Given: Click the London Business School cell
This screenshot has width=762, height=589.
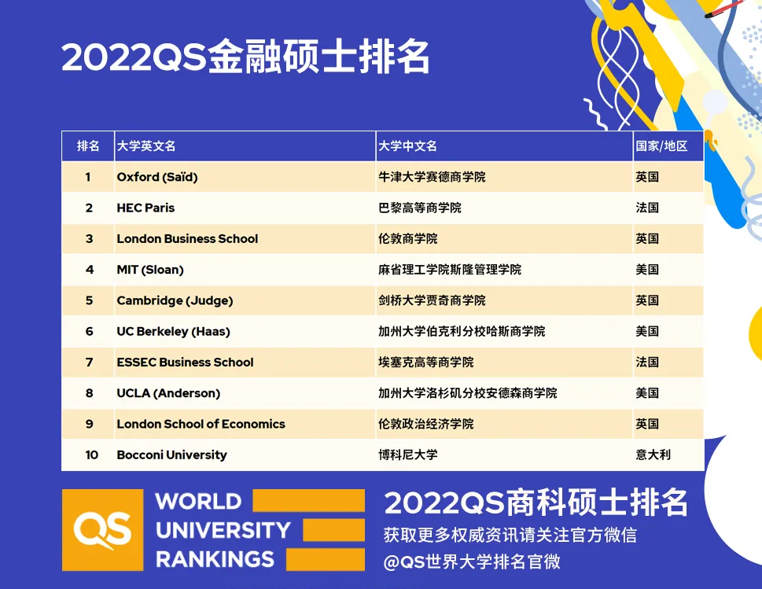Looking at the screenshot, I should coord(245,238).
